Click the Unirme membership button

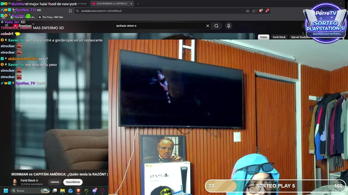(55, 182)
